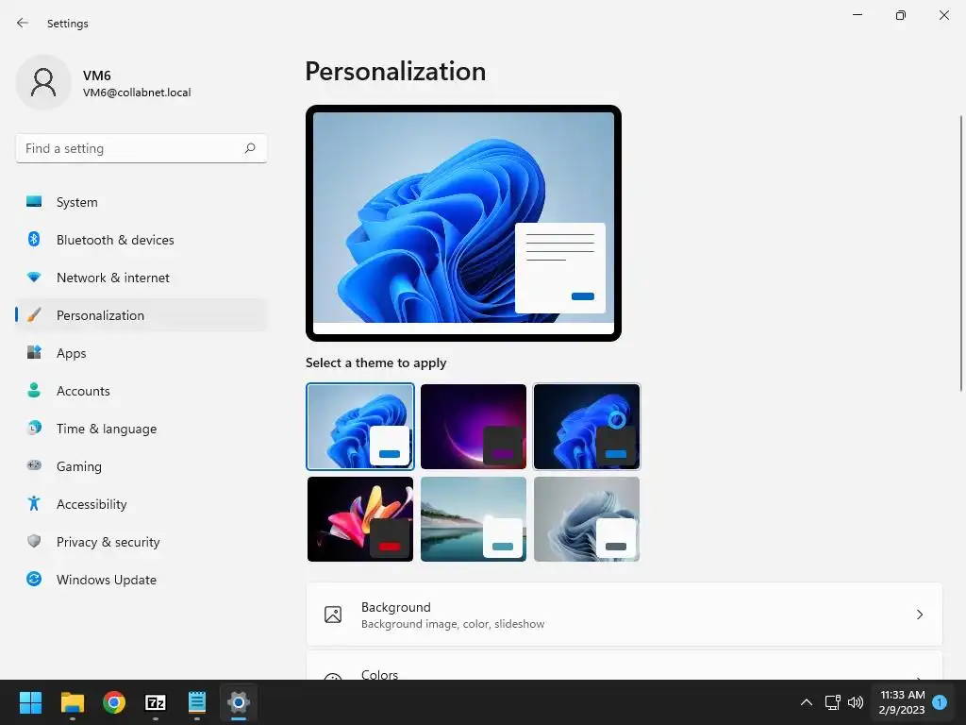Click the System monitor icon
The image size is (966, 725).
coord(34,202)
